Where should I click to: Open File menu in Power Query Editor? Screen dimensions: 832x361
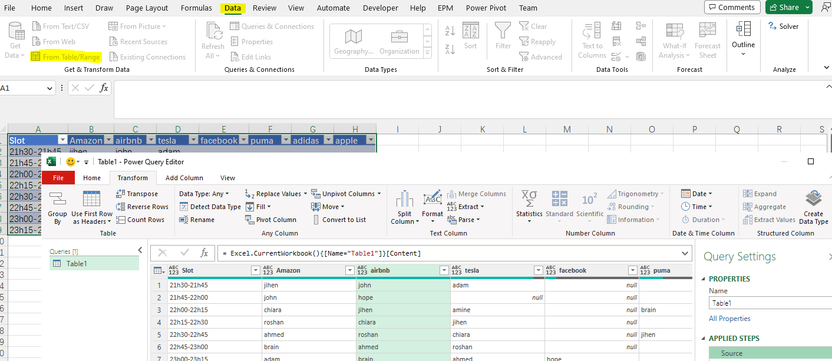[x=58, y=178]
